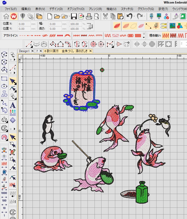The width and height of the screenshot is (187, 219).
Task: Open the design library stacked folders icon
Action: click(39, 16)
